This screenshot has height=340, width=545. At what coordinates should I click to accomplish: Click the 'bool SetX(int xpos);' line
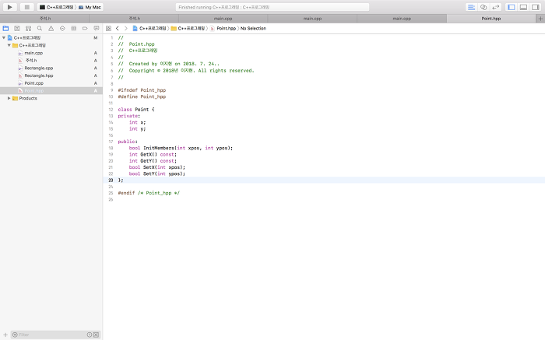(157, 167)
